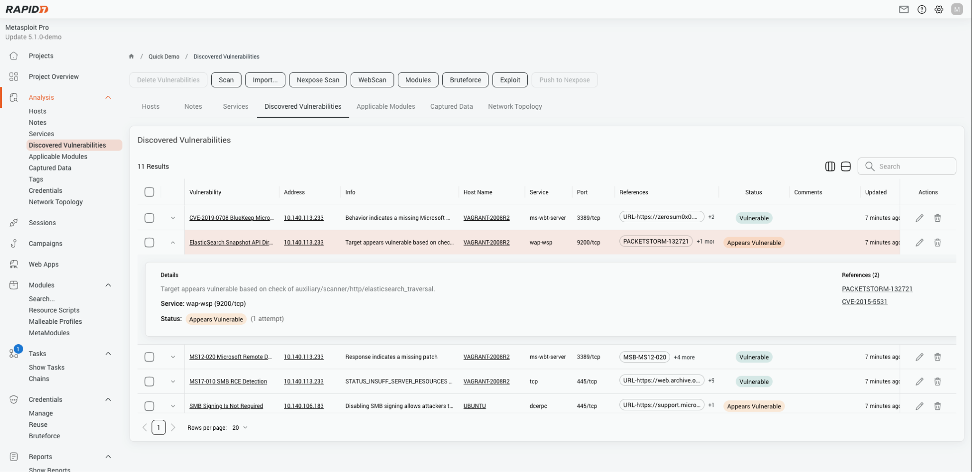
Task: Open the PACKETSTORM-132721 link in Details panel
Action: (x=877, y=289)
